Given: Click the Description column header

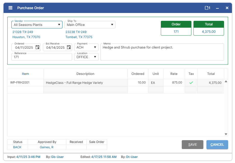Looking at the screenshot, I should (x=85, y=74).
